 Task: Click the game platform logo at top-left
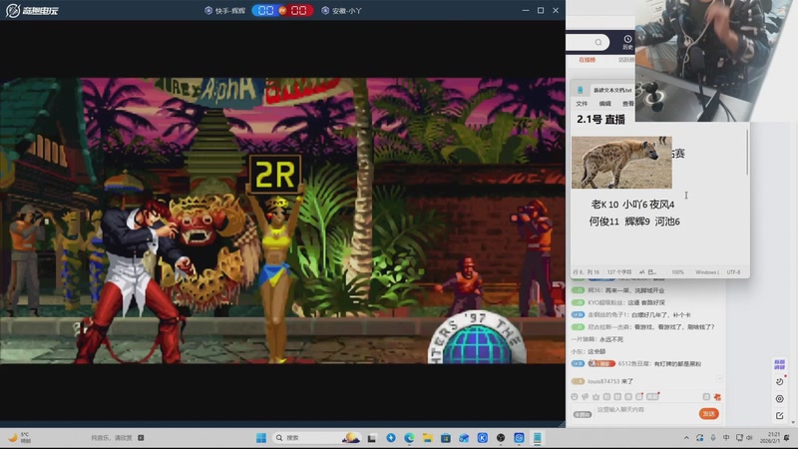pos(32,10)
